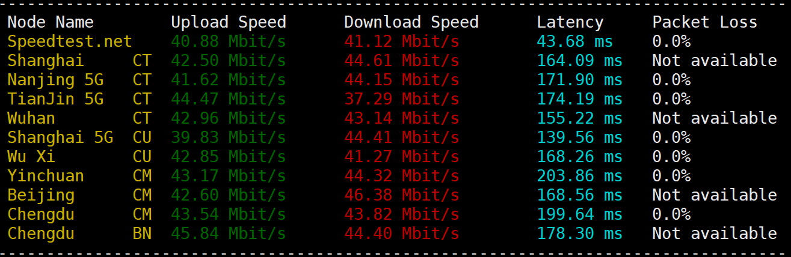Click Wu Xi download speed 41.27 Mbit/s

[402, 157]
